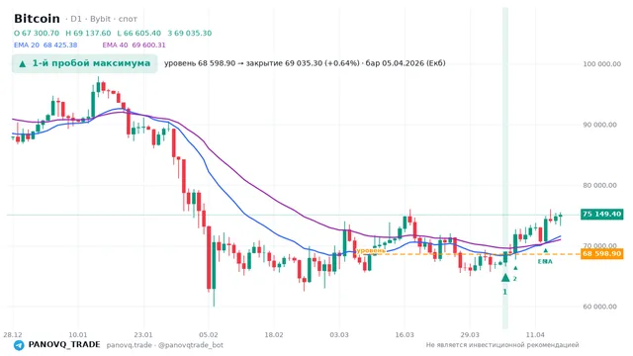This screenshot has width=633, height=356.
Task: Click the orange уровень label on chart
Action: (371, 250)
